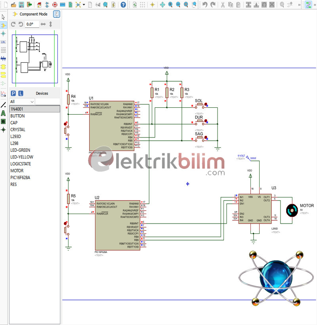The width and height of the screenshot is (317, 325).
Task: Open the Library manager with the L button
Action: (21, 94)
